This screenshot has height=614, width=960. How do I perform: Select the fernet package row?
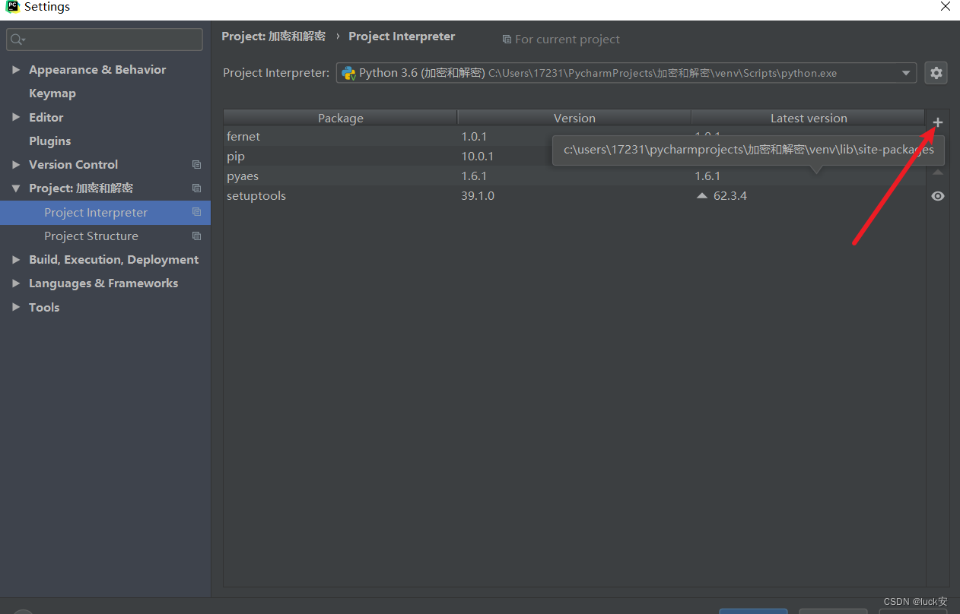pos(574,137)
